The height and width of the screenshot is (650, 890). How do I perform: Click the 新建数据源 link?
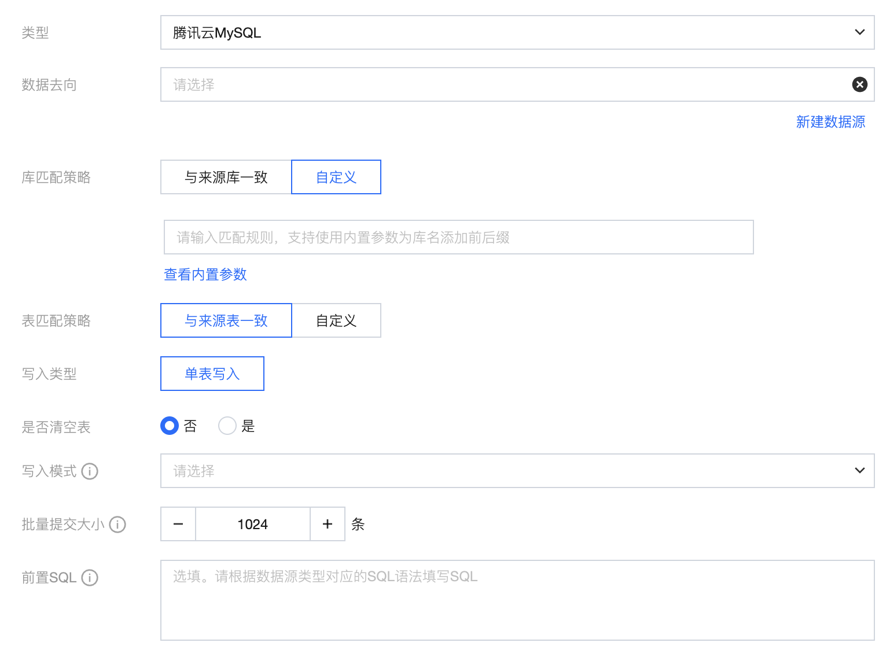click(x=830, y=122)
